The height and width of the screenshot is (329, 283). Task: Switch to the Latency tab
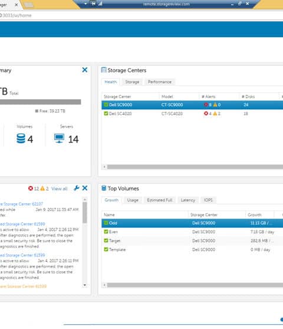(x=188, y=200)
